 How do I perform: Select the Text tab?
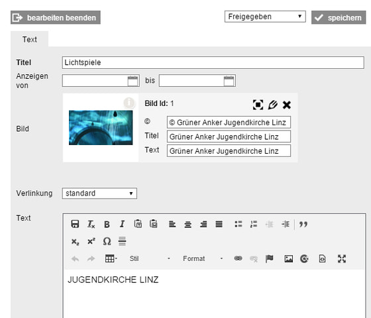[x=30, y=39]
